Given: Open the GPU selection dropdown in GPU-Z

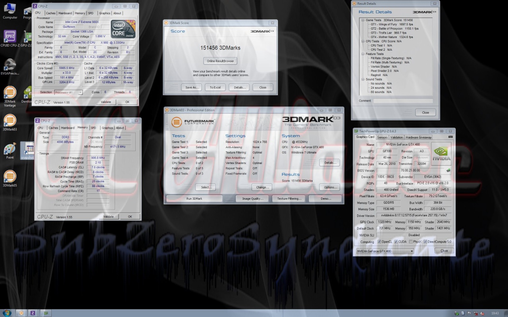Looking at the screenshot, I should click(x=385, y=251).
